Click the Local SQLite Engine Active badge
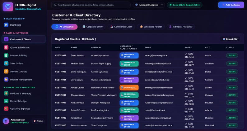247x131 pixels. [x=184, y=5]
